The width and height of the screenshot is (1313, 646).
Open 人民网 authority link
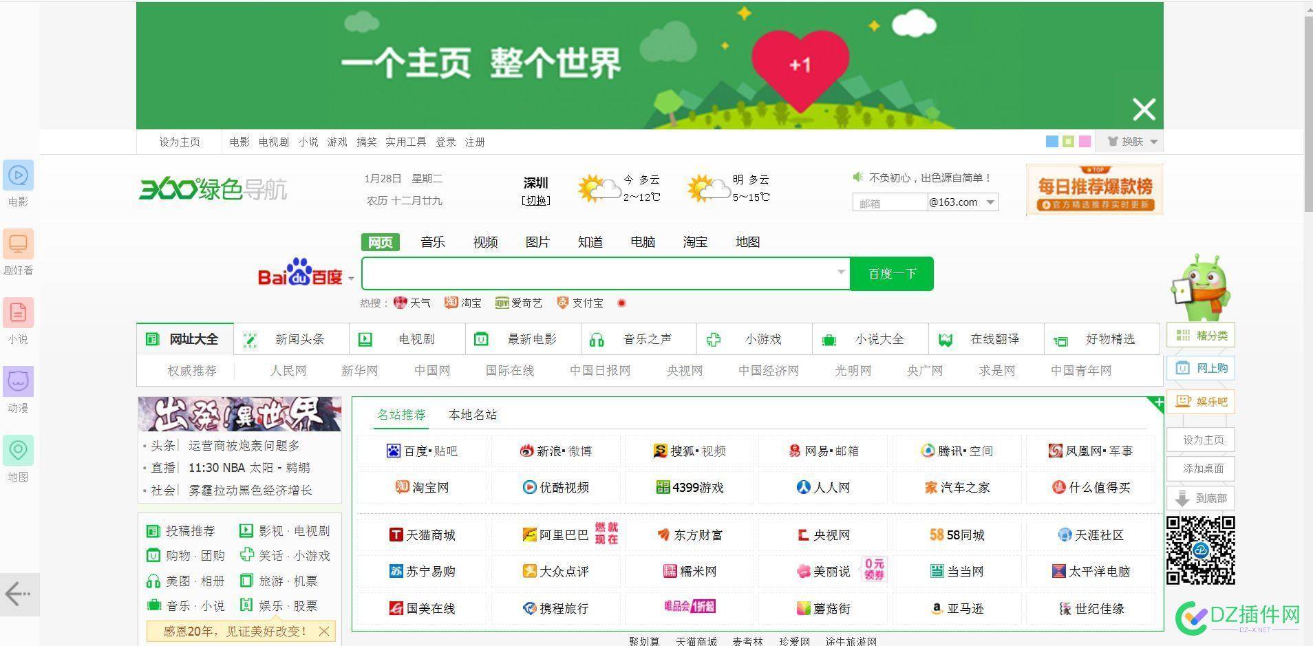[288, 371]
